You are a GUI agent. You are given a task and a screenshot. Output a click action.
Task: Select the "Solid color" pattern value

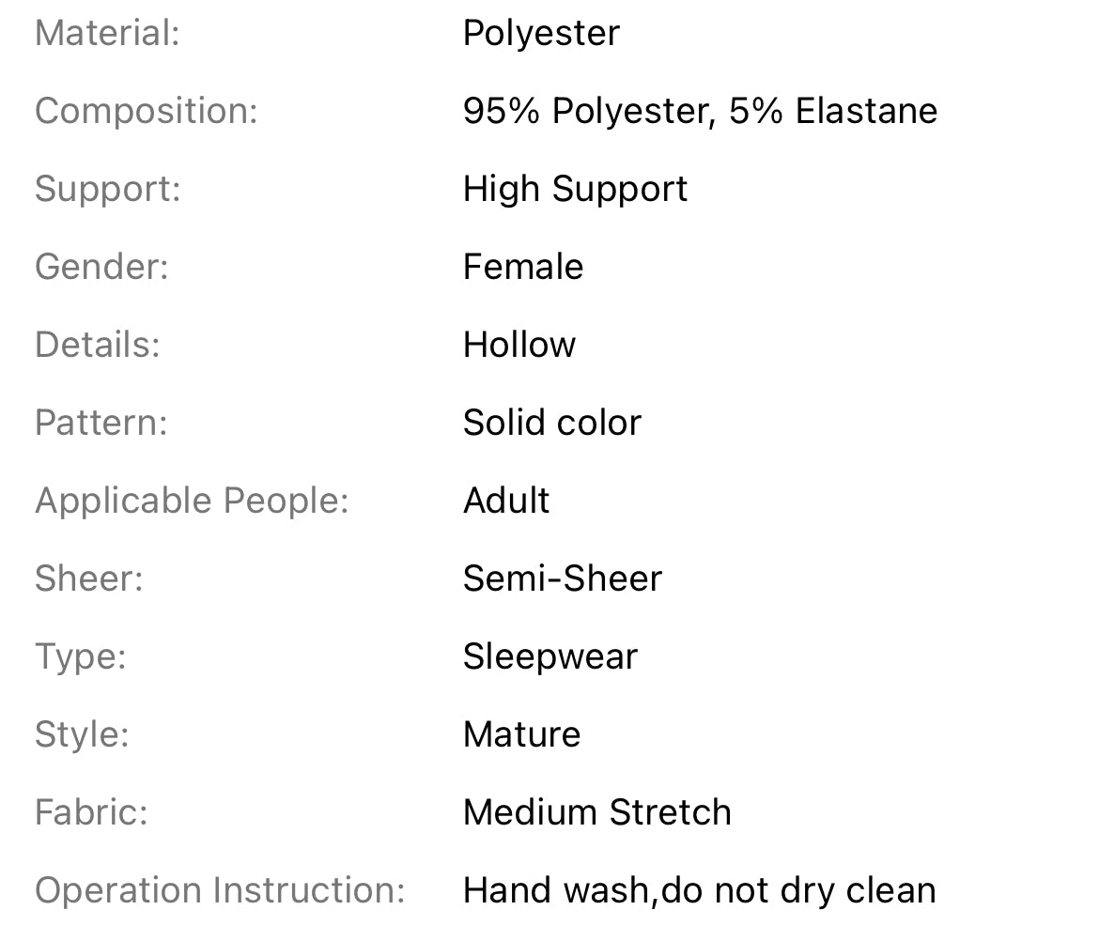552,424
